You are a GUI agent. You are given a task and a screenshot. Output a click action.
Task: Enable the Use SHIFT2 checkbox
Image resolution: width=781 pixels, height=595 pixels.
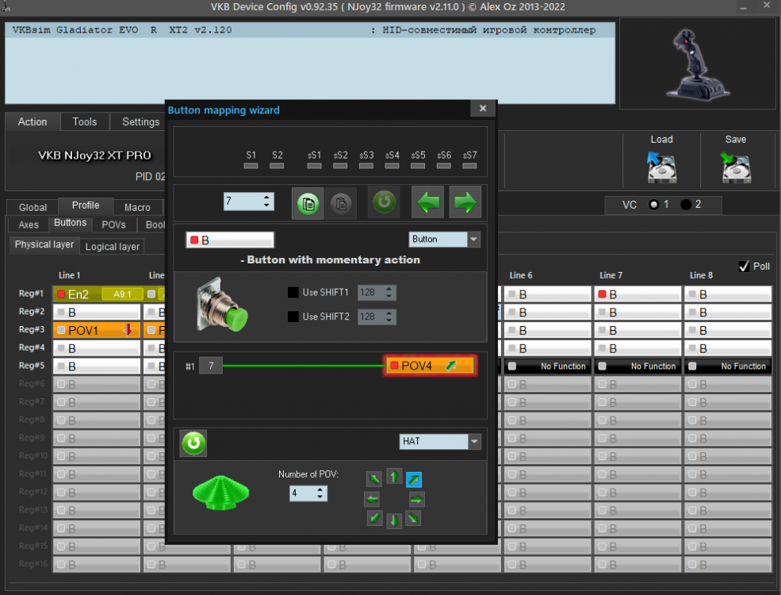coord(293,317)
